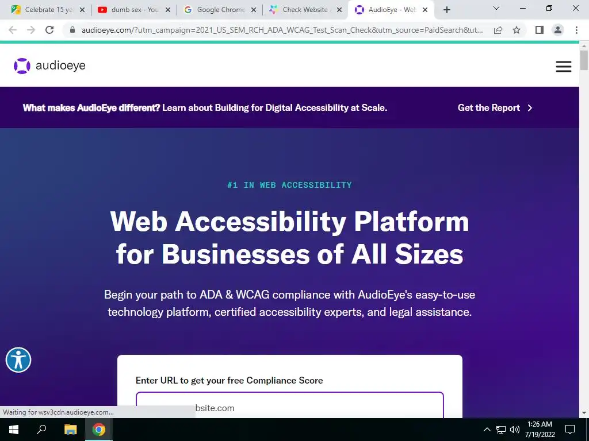Open File Explorer from taskbar
The width and height of the screenshot is (589, 441).
(70, 430)
